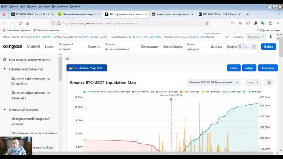
Task: Go back using browser back arrow
Action: [x=5, y=23]
